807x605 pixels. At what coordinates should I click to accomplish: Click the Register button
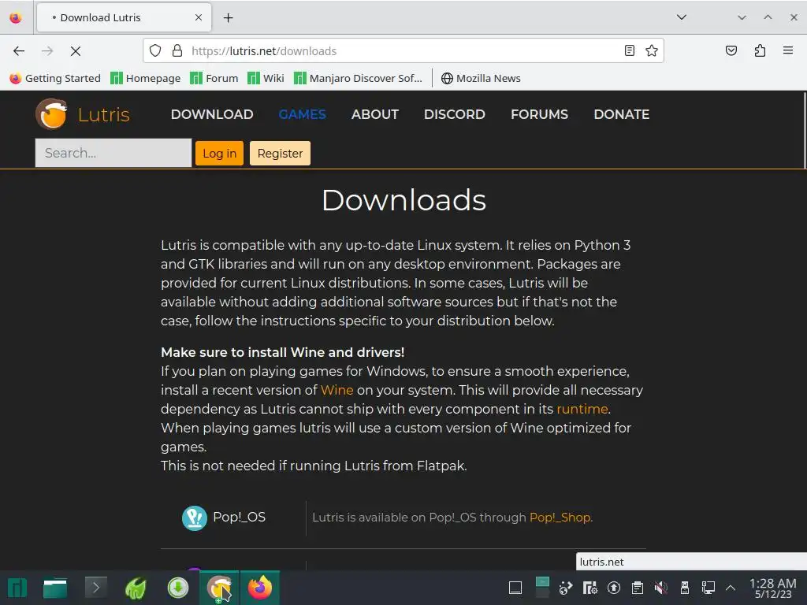280,154
